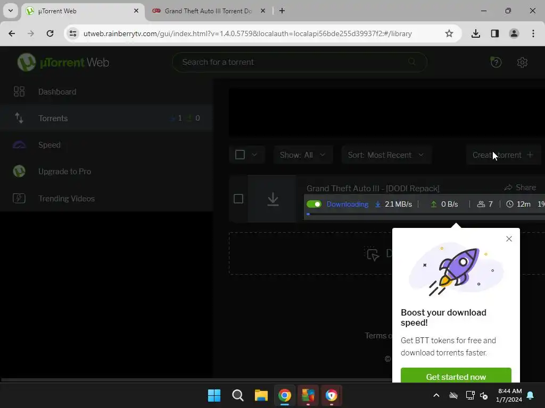Open Windows taskbar Search

coord(238,395)
